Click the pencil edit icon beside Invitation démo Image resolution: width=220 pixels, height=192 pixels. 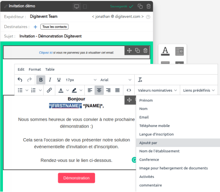[6, 6]
